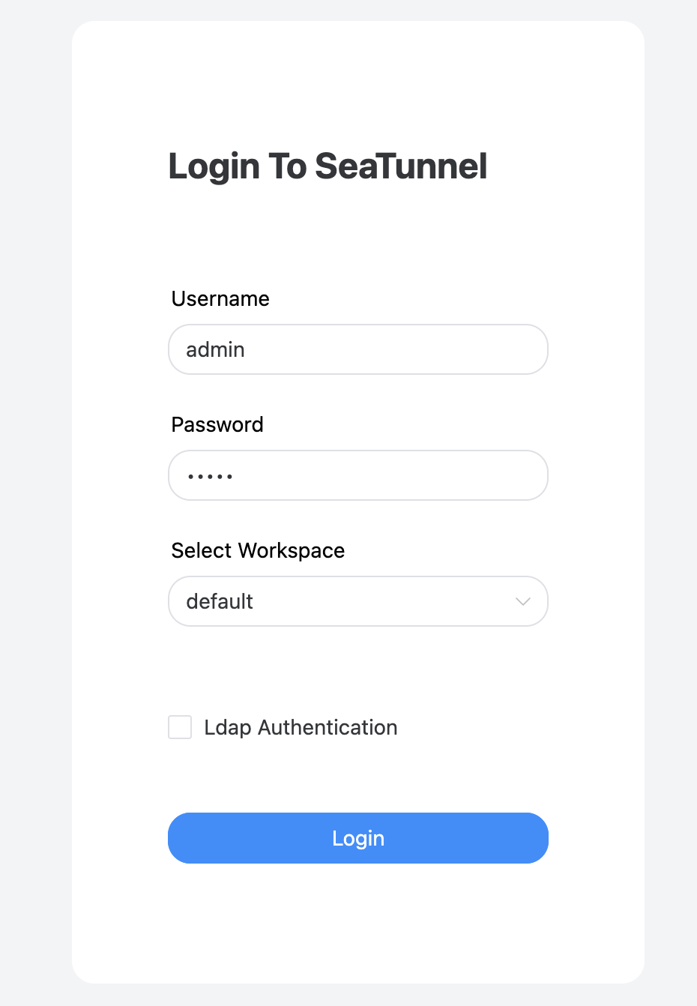The width and height of the screenshot is (697, 1006).
Task: Click the Password label
Action: click(x=217, y=424)
